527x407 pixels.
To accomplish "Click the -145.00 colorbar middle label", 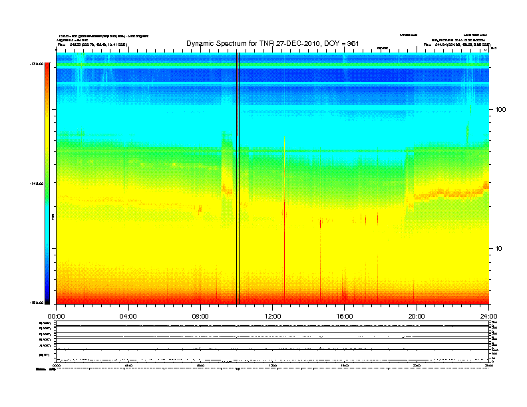I will (37, 184).
